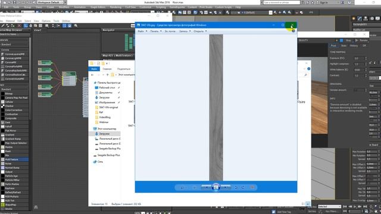This screenshot has width=381, height=214.
Task: Select CoronaLayeredMtl in the material browser
Action: tap(14, 54)
